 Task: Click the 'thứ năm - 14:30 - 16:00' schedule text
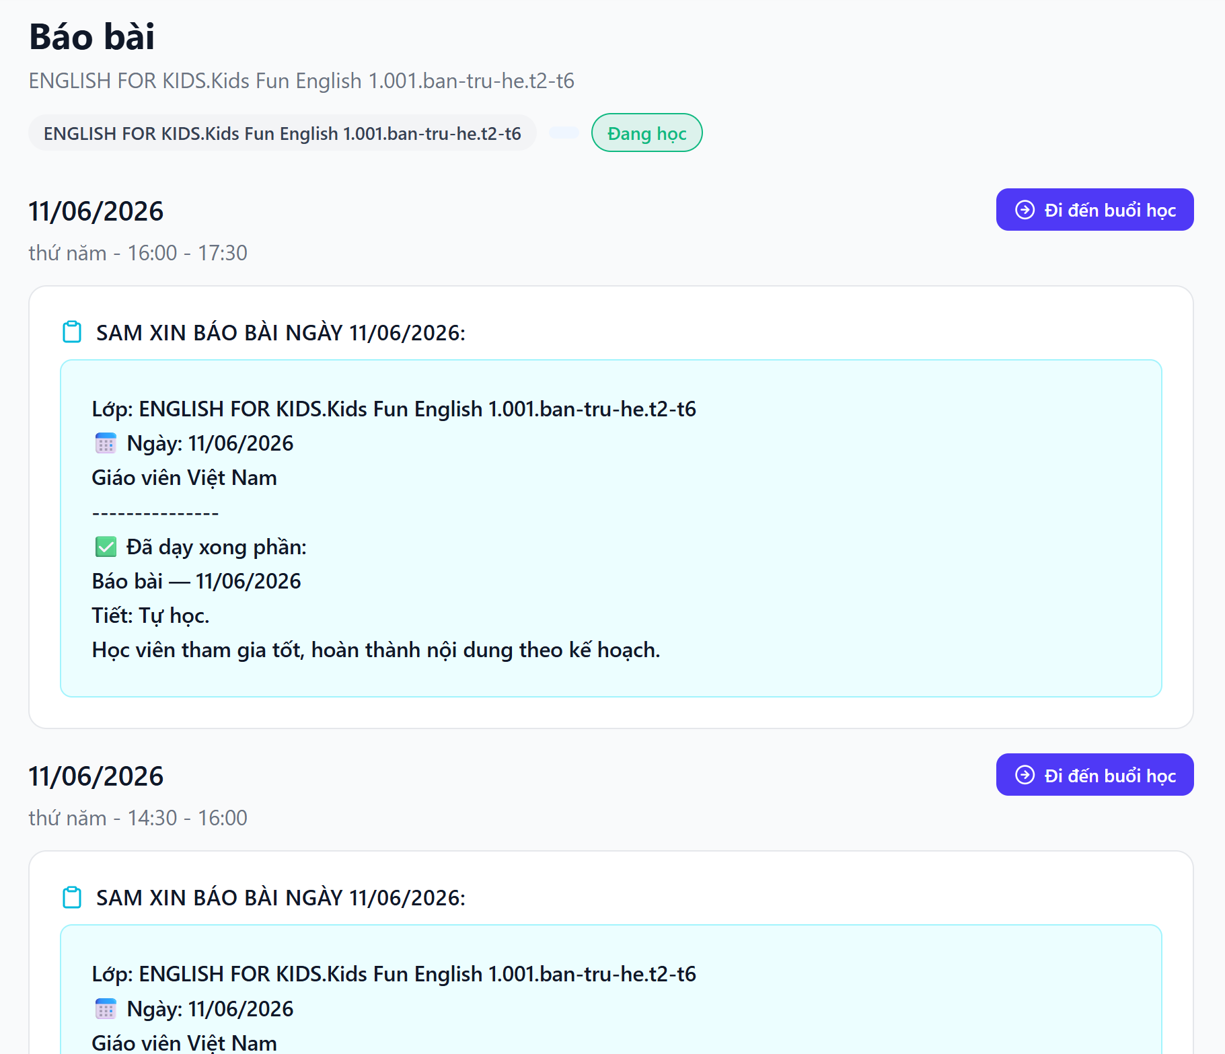[x=138, y=818]
